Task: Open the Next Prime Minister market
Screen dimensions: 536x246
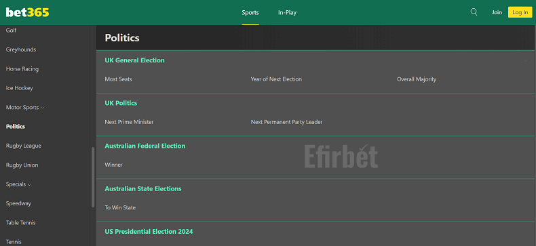Action: [129, 121]
